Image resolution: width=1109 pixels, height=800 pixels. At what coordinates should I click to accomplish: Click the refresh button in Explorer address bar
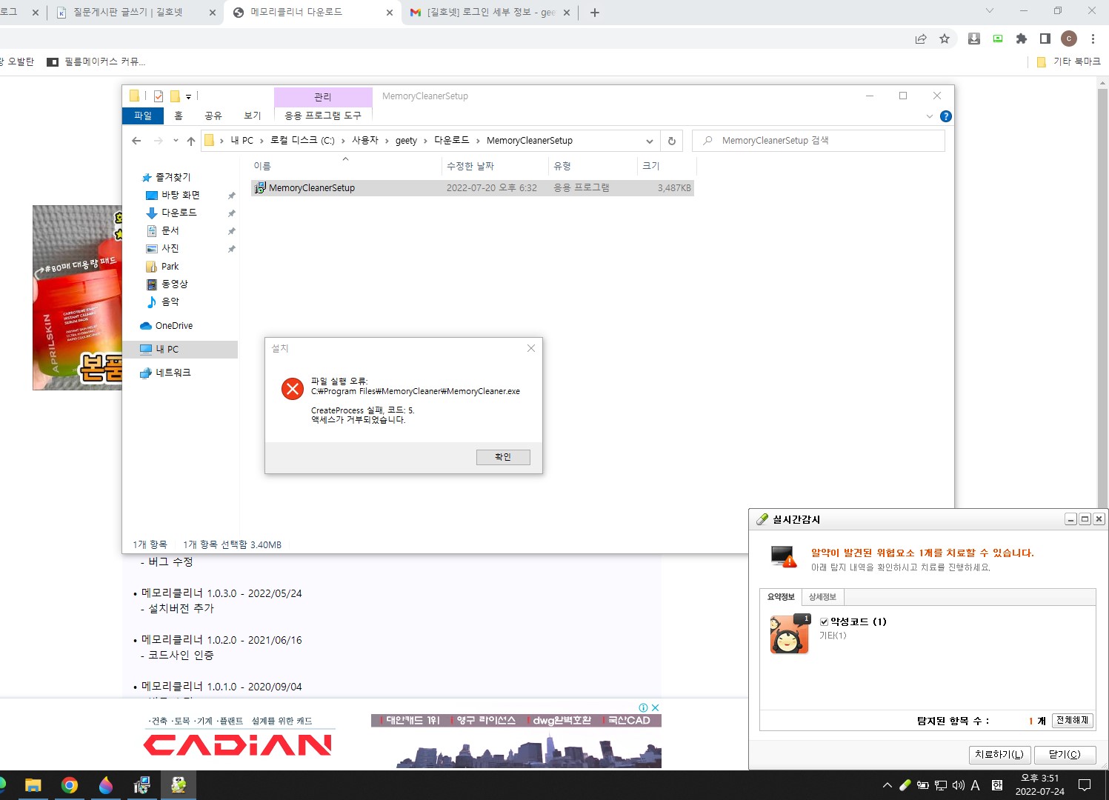point(672,141)
